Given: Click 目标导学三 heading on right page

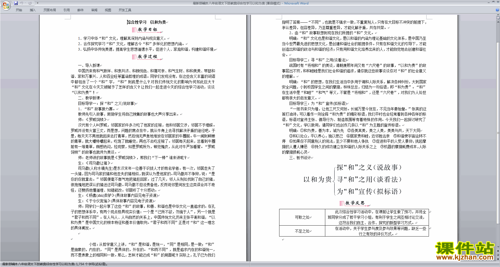Looking at the screenshot, I should [x=318, y=103].
